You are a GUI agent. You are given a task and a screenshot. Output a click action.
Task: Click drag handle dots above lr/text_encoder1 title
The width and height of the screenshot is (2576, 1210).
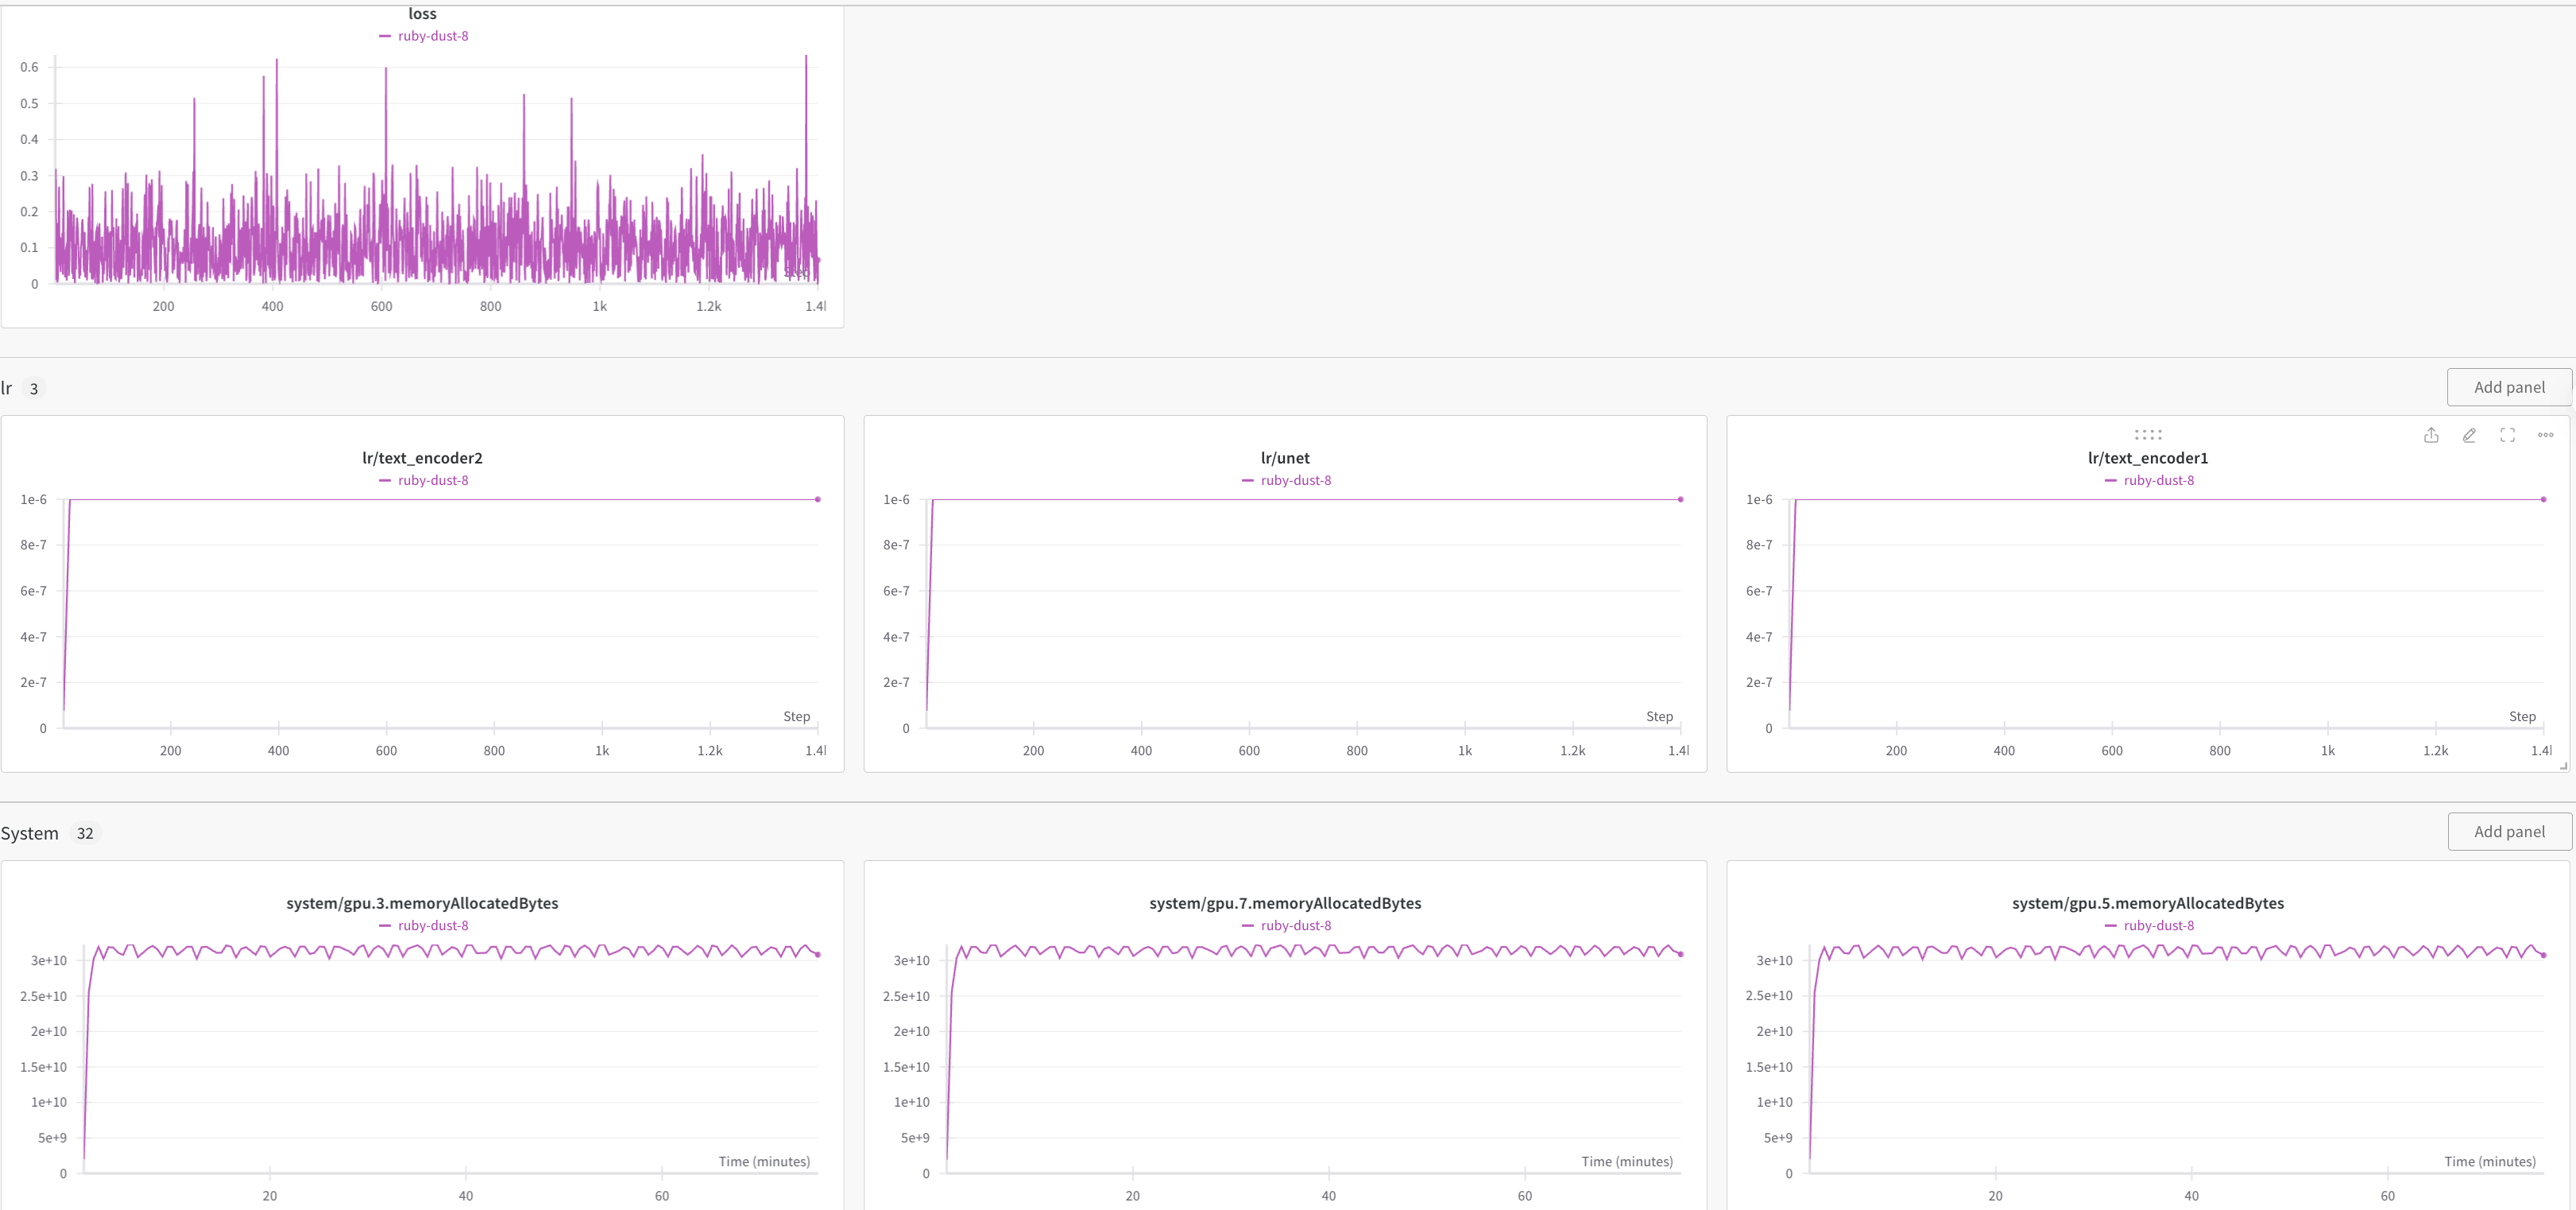tap(2147, 434)
